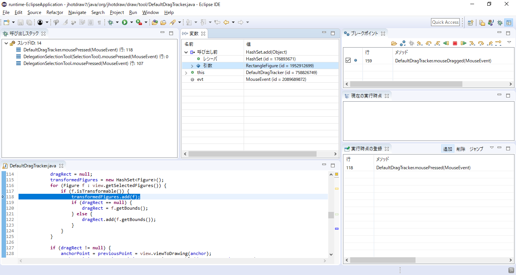This screenshot has width=516, height=275.
Task: Click the Open Perspective icon
Action: 471,22
